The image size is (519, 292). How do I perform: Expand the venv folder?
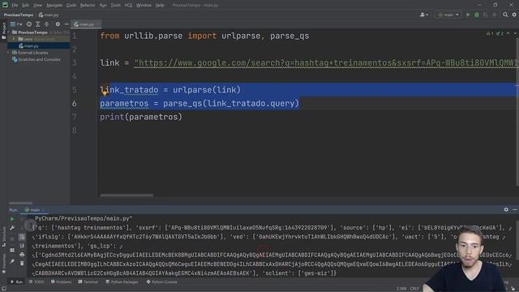coord(14,39)
